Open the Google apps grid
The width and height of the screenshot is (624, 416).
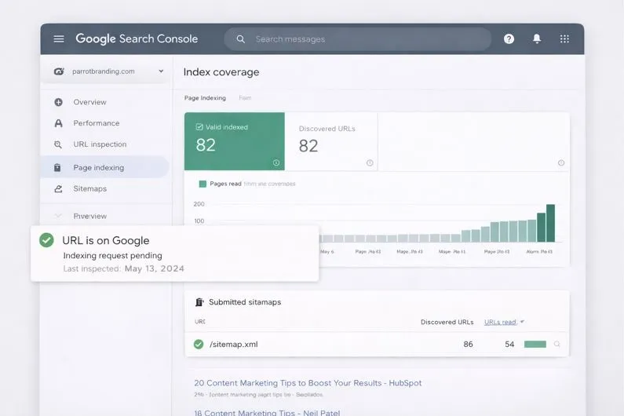coord(564,39)
